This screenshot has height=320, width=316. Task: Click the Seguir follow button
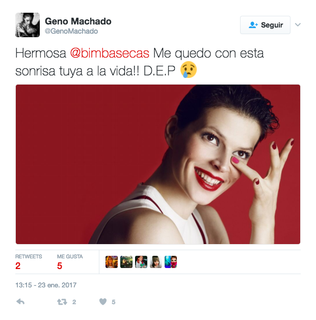[x=265, y=25]
